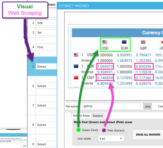
Task: Select the Extract command in row 6
Action: click(46, 86)
